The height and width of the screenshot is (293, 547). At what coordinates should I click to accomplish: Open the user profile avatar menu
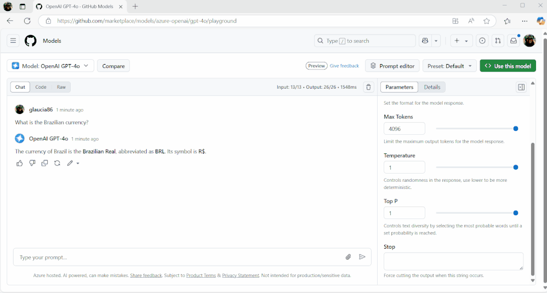pos(529,41)
